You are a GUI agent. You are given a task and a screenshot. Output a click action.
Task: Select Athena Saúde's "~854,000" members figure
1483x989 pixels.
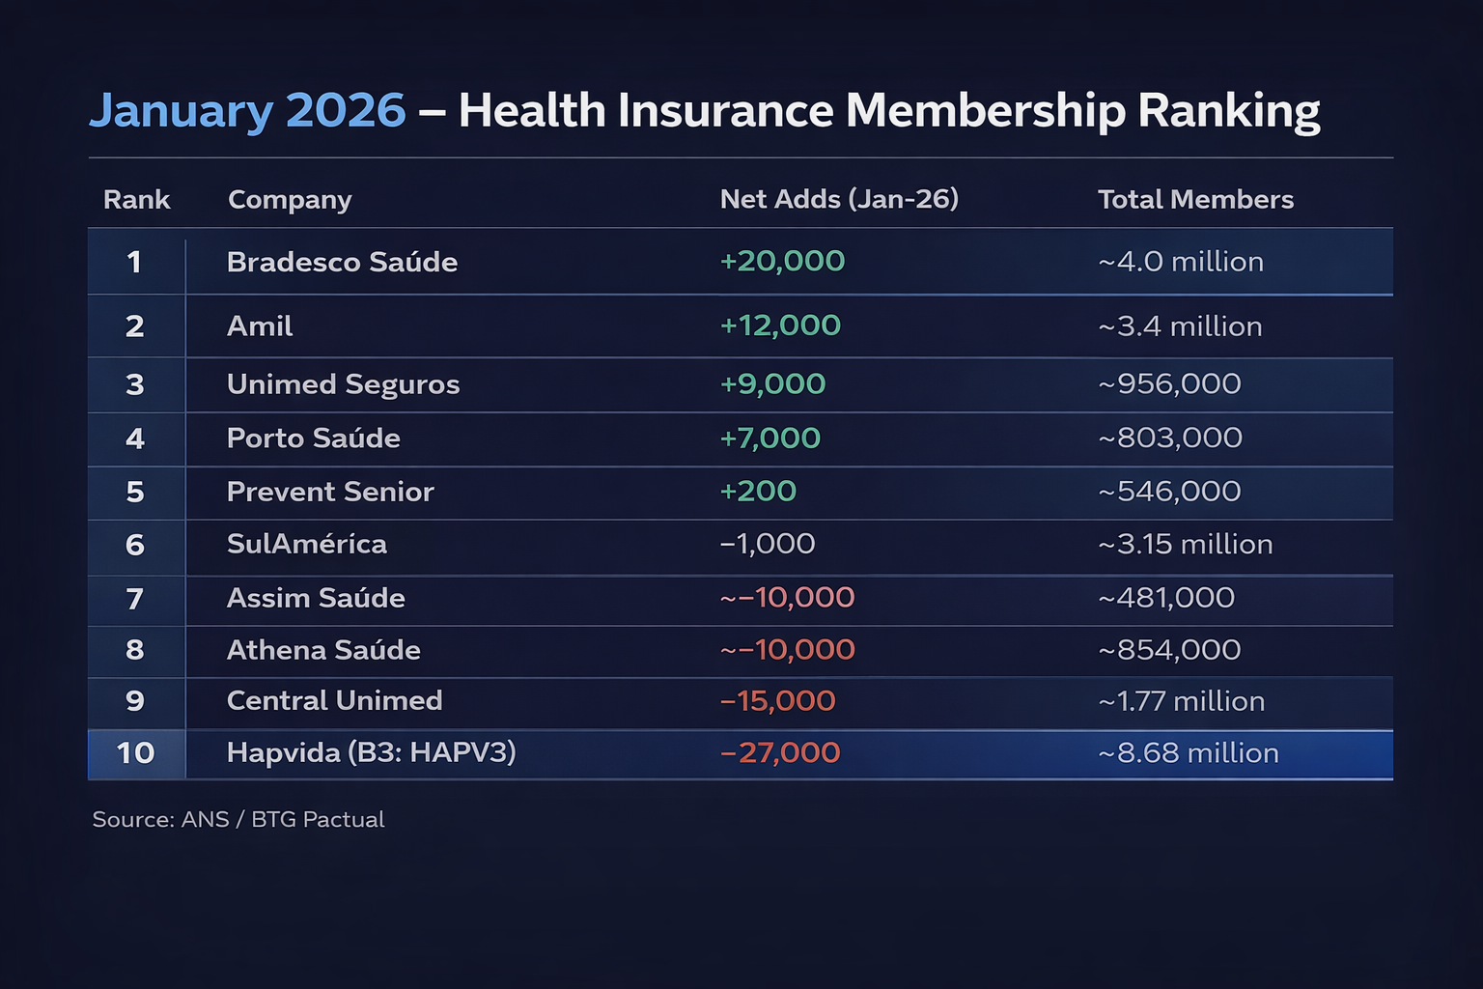[x=1169, y=650]
